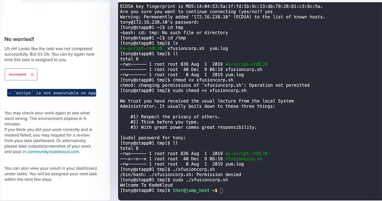Screen dimensions: 382x201
Task: Open the community.kodekloud.com link
Action: (53, 151)
